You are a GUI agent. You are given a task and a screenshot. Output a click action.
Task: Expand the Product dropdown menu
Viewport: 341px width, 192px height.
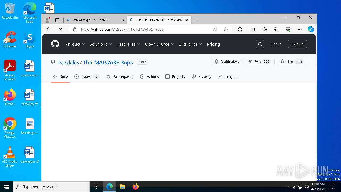click(x=75, y=44)
